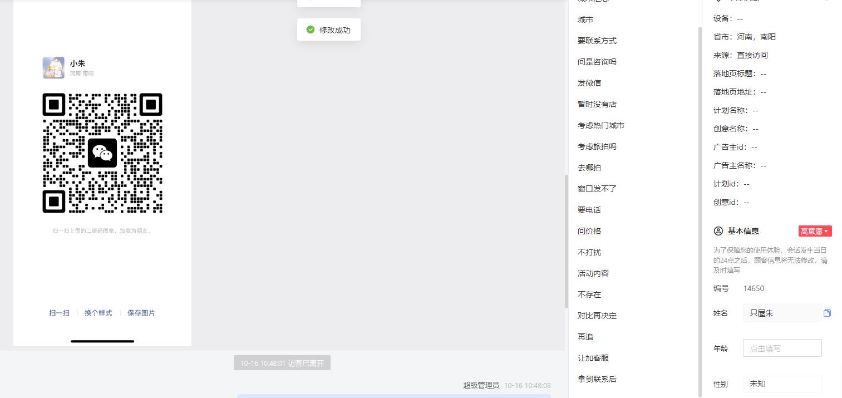Click the 基本信息 person icon

coord(718,231)
